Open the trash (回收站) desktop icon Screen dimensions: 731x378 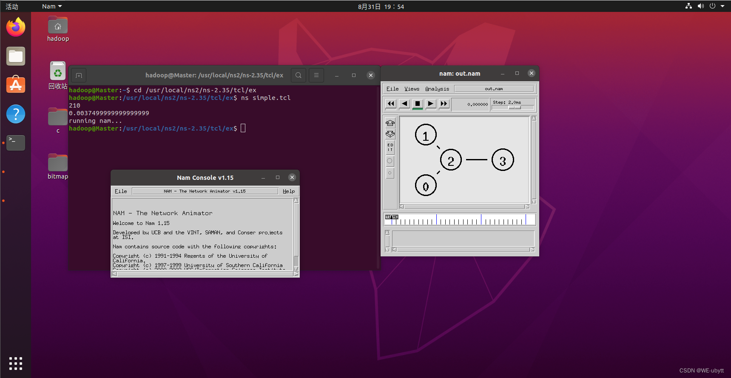tap(58, 75)
